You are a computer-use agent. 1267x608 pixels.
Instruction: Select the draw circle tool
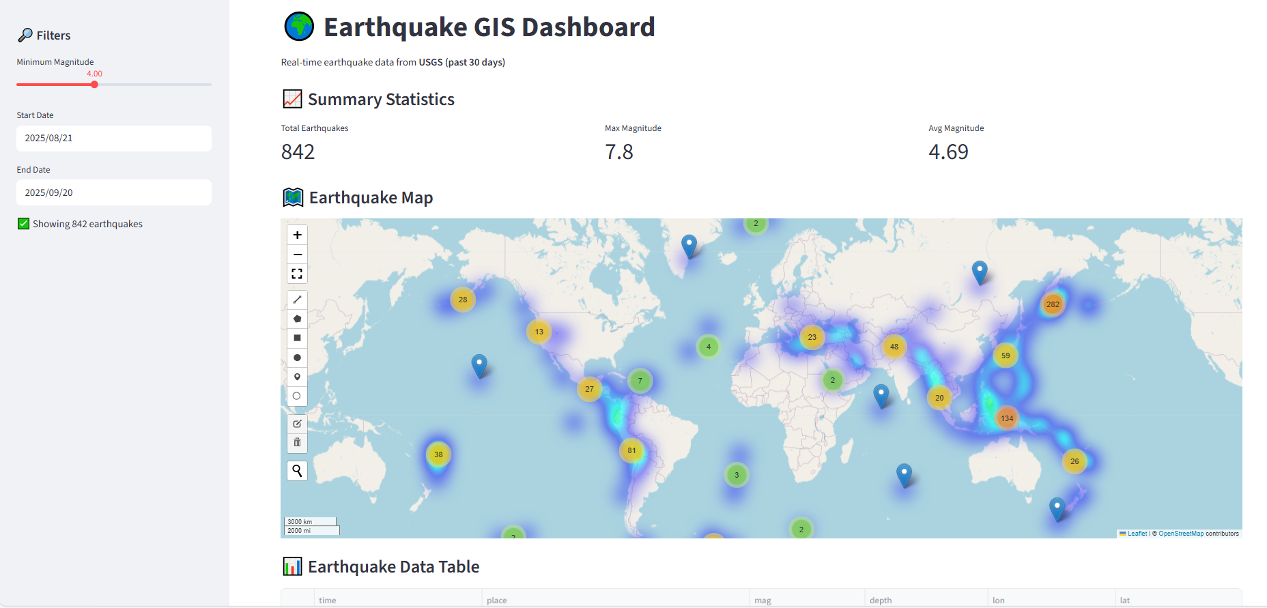pos(297,358)
